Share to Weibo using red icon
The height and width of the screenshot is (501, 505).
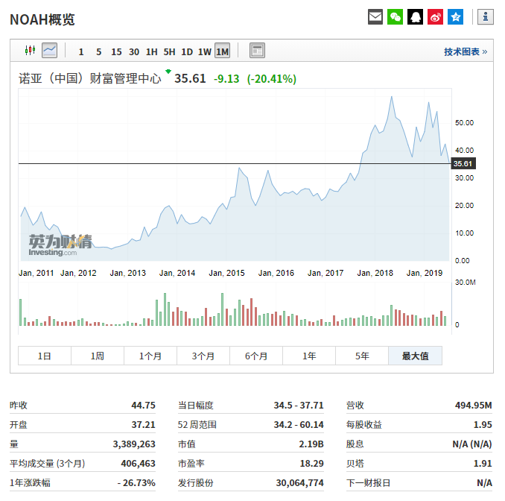tap(435, 16)
